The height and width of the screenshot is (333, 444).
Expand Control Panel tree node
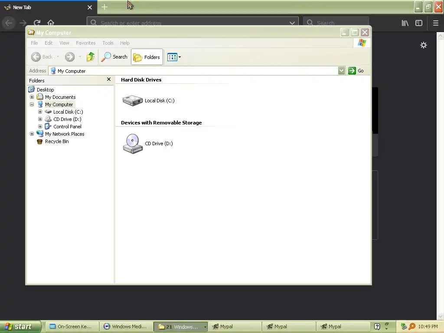[x=40, y=126]
